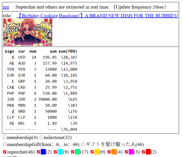Click the £ sign cell
This screenshot has width=183, height=157.
tap(13, 81)
